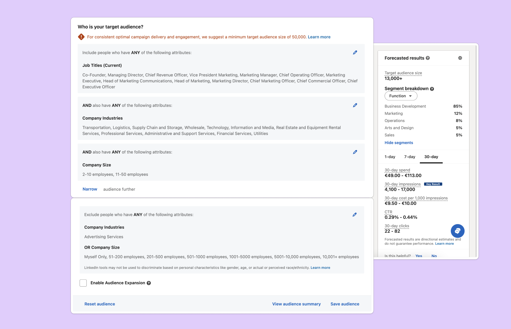Click Reset audience
The width and height of the screenshot is (511, 329).
100,304
